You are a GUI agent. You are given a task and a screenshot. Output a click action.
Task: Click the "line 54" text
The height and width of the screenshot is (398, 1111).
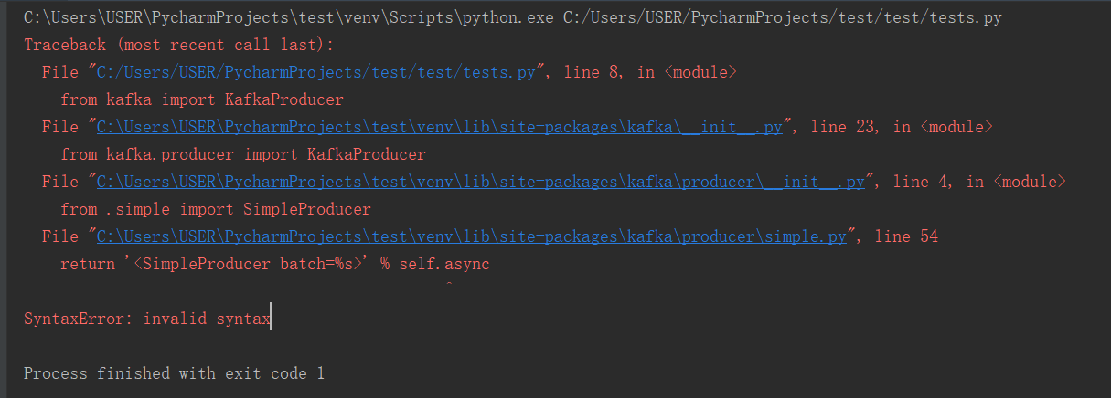(x=905, y=236)
